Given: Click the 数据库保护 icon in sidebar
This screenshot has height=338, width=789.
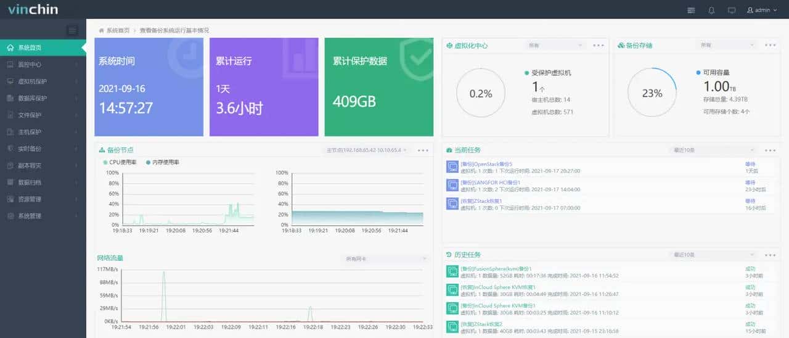Looking at the screenshot, I should [x=10, y=98].
